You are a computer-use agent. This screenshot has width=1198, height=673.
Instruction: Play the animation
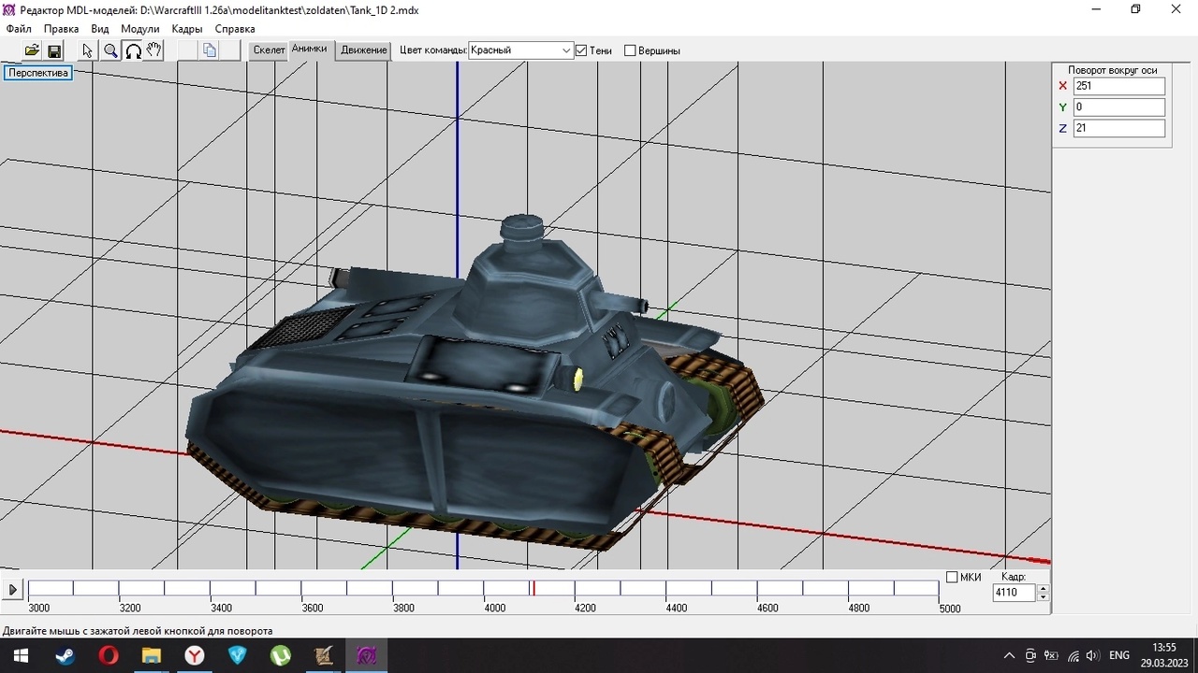tap(12, 590)
